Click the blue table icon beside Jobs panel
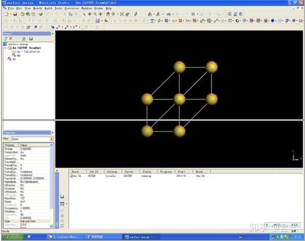Screen dimensions: 305x241 (62, 204)
